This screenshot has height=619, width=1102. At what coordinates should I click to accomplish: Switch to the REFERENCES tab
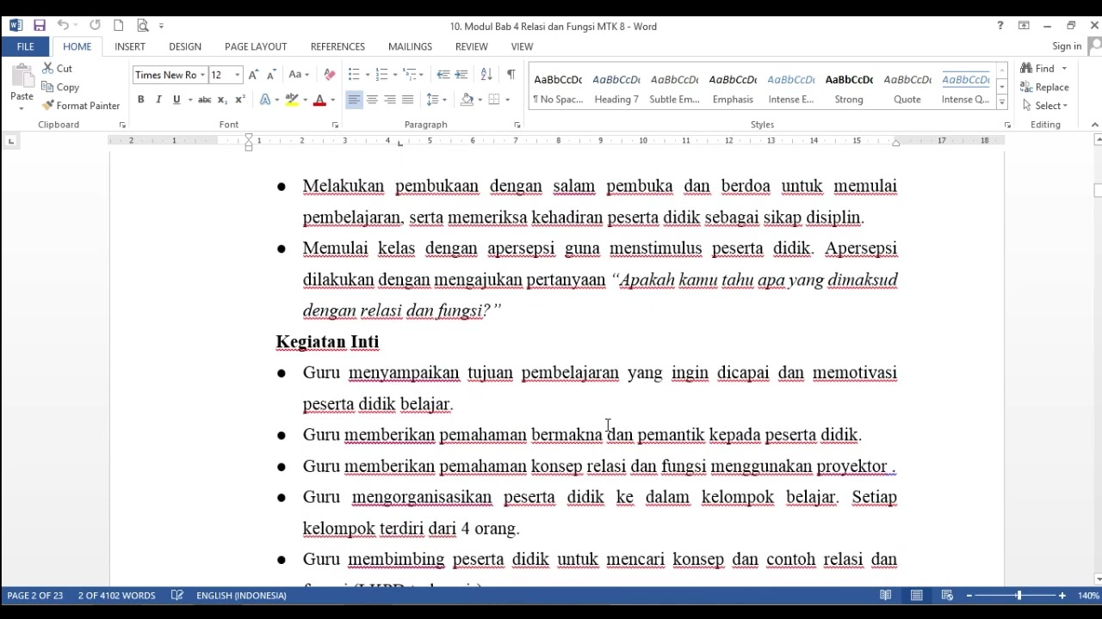(337, 46)
